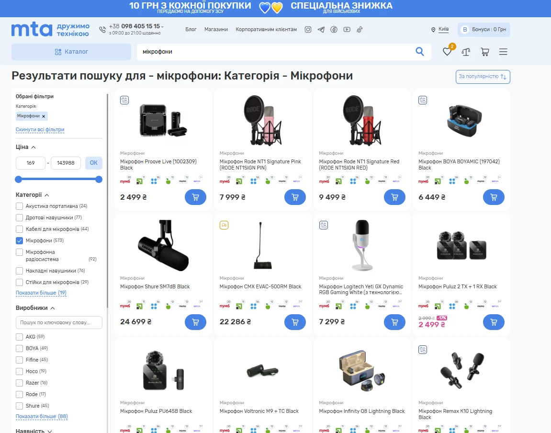Click badge icon on Logitech Yeti card
Screen dimensions: 551x433
point(324,225)
